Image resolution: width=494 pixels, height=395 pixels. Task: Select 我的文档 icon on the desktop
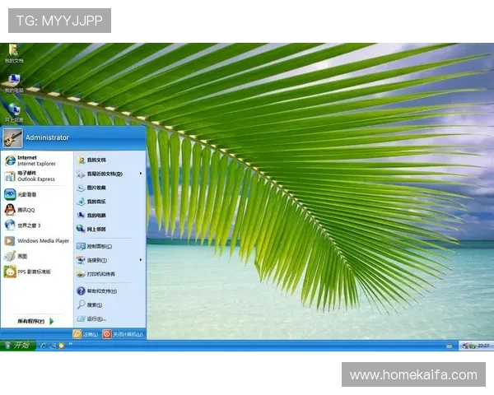[x=13, y=54]
